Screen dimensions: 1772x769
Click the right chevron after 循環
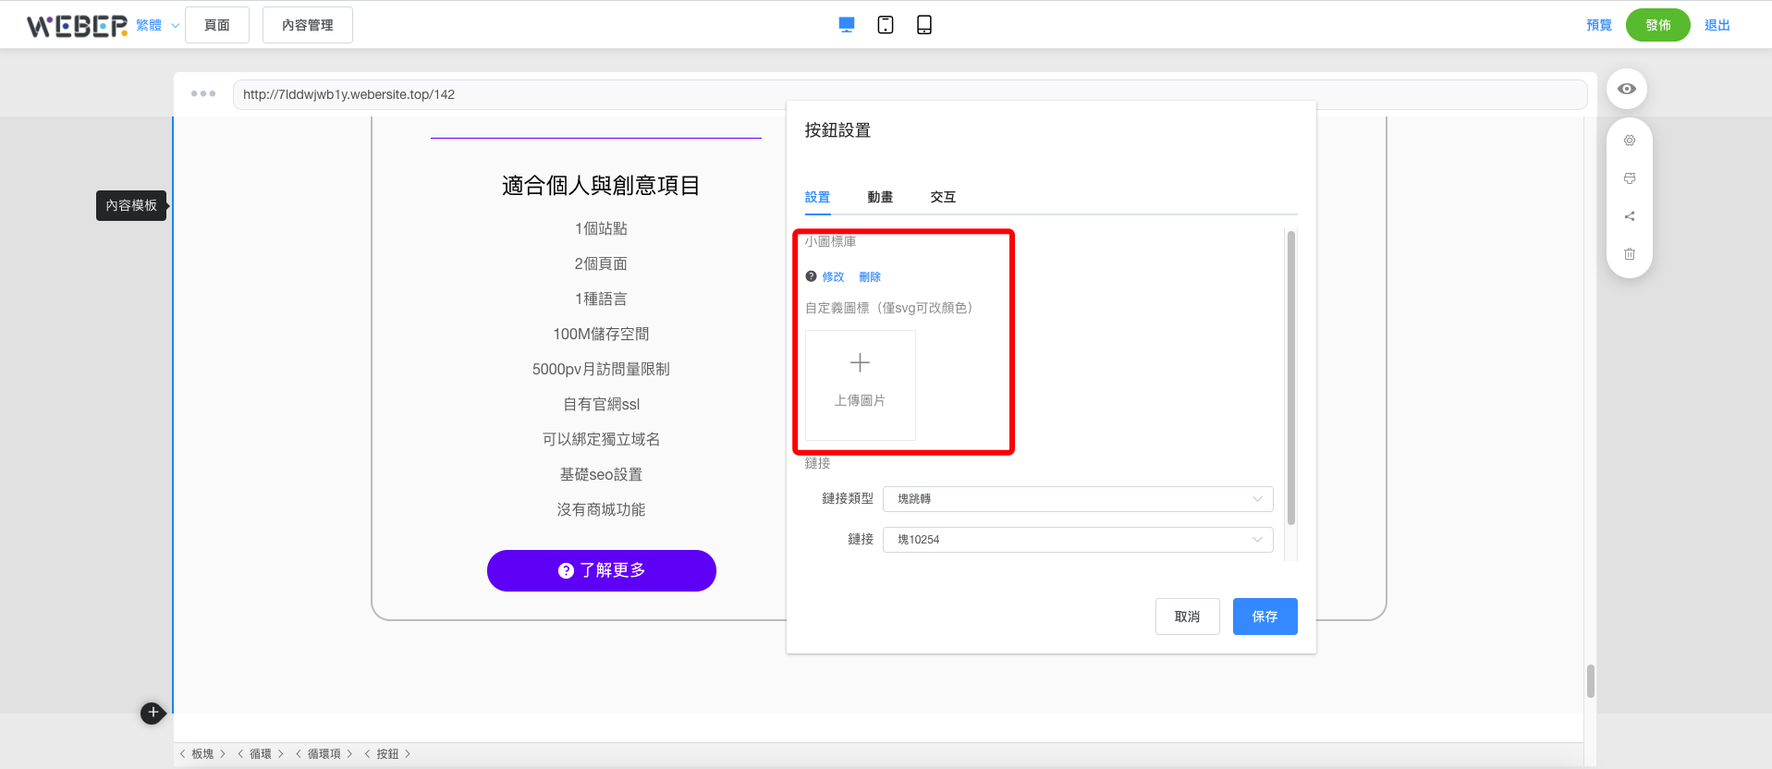pyautogui.click(x=281, y=754)
